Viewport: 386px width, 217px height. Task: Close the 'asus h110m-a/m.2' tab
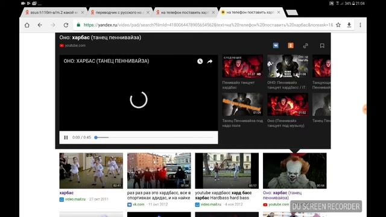click(x=83, y=12)
